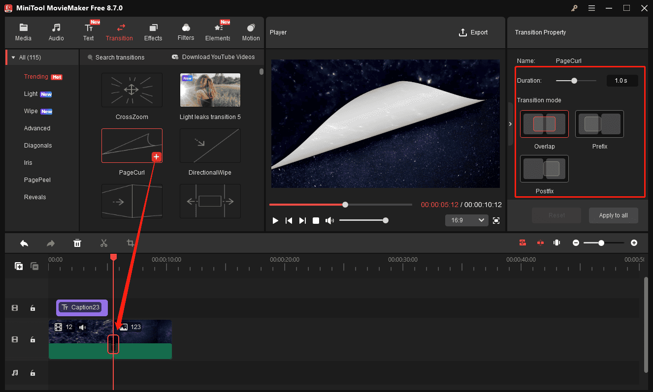Screen dimensions: 653x392
Task: Collapse the All (115) category
Action: tap(13, 58)
